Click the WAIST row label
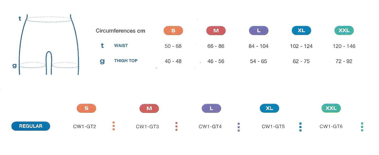Screen dimensions: 379x155 [x=121, y=46]
